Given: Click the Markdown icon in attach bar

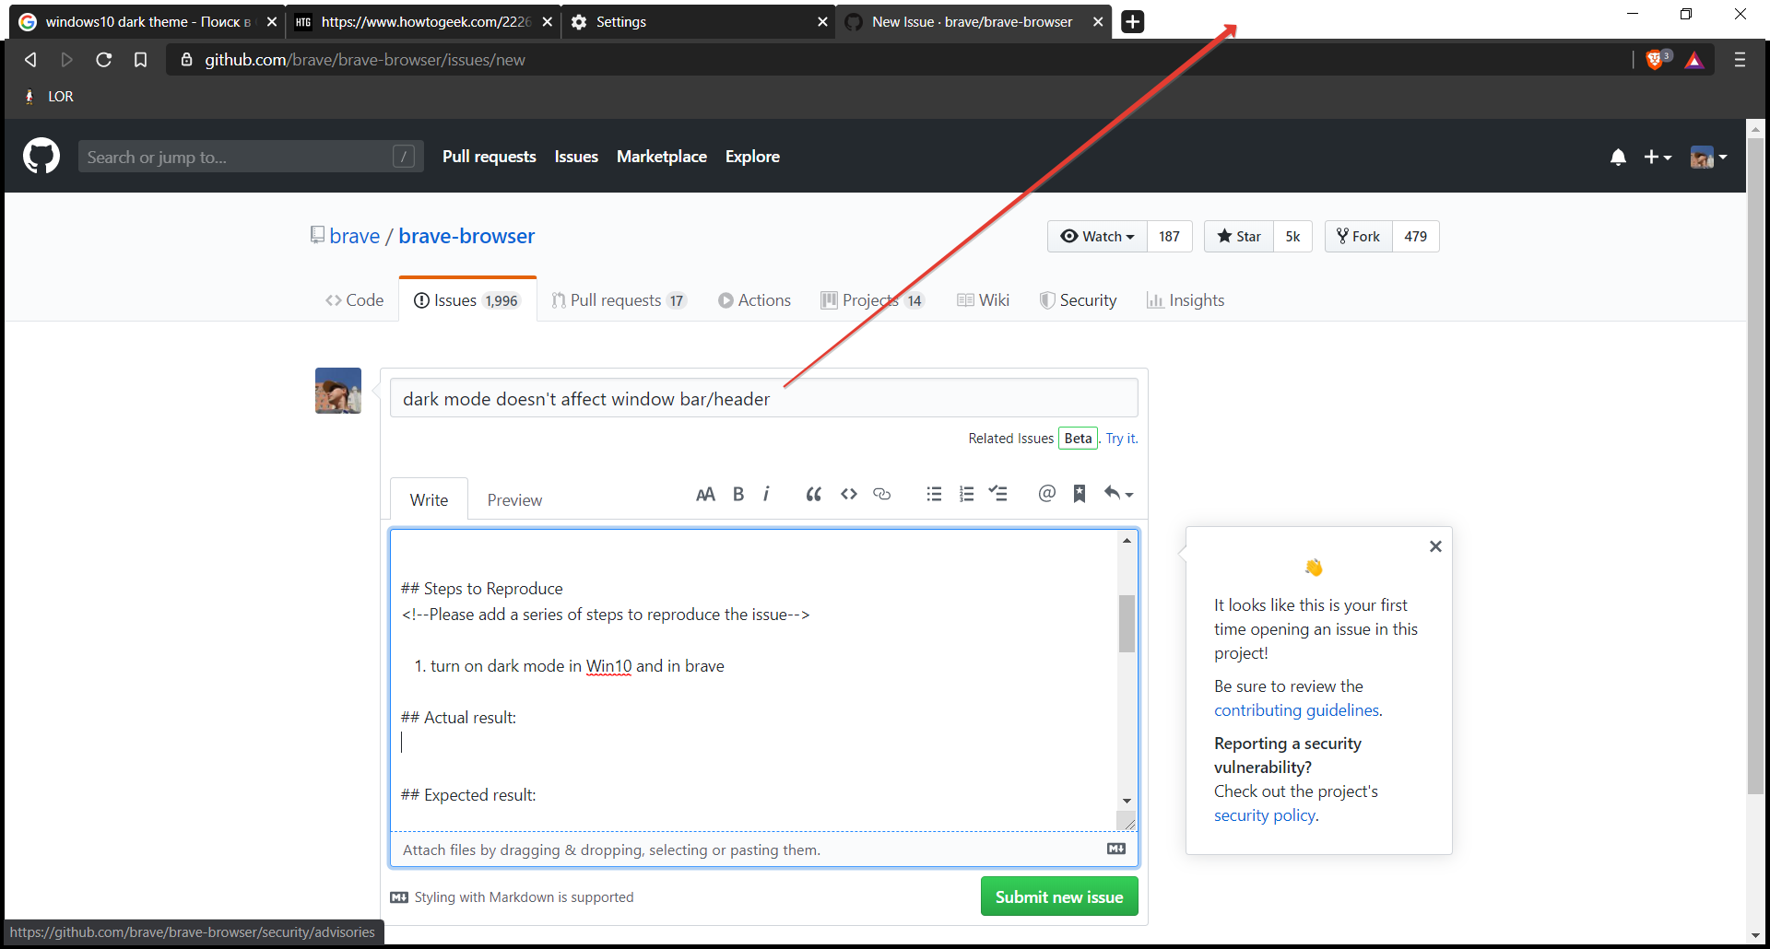Looking at the screenshot, I should 1116,849.
